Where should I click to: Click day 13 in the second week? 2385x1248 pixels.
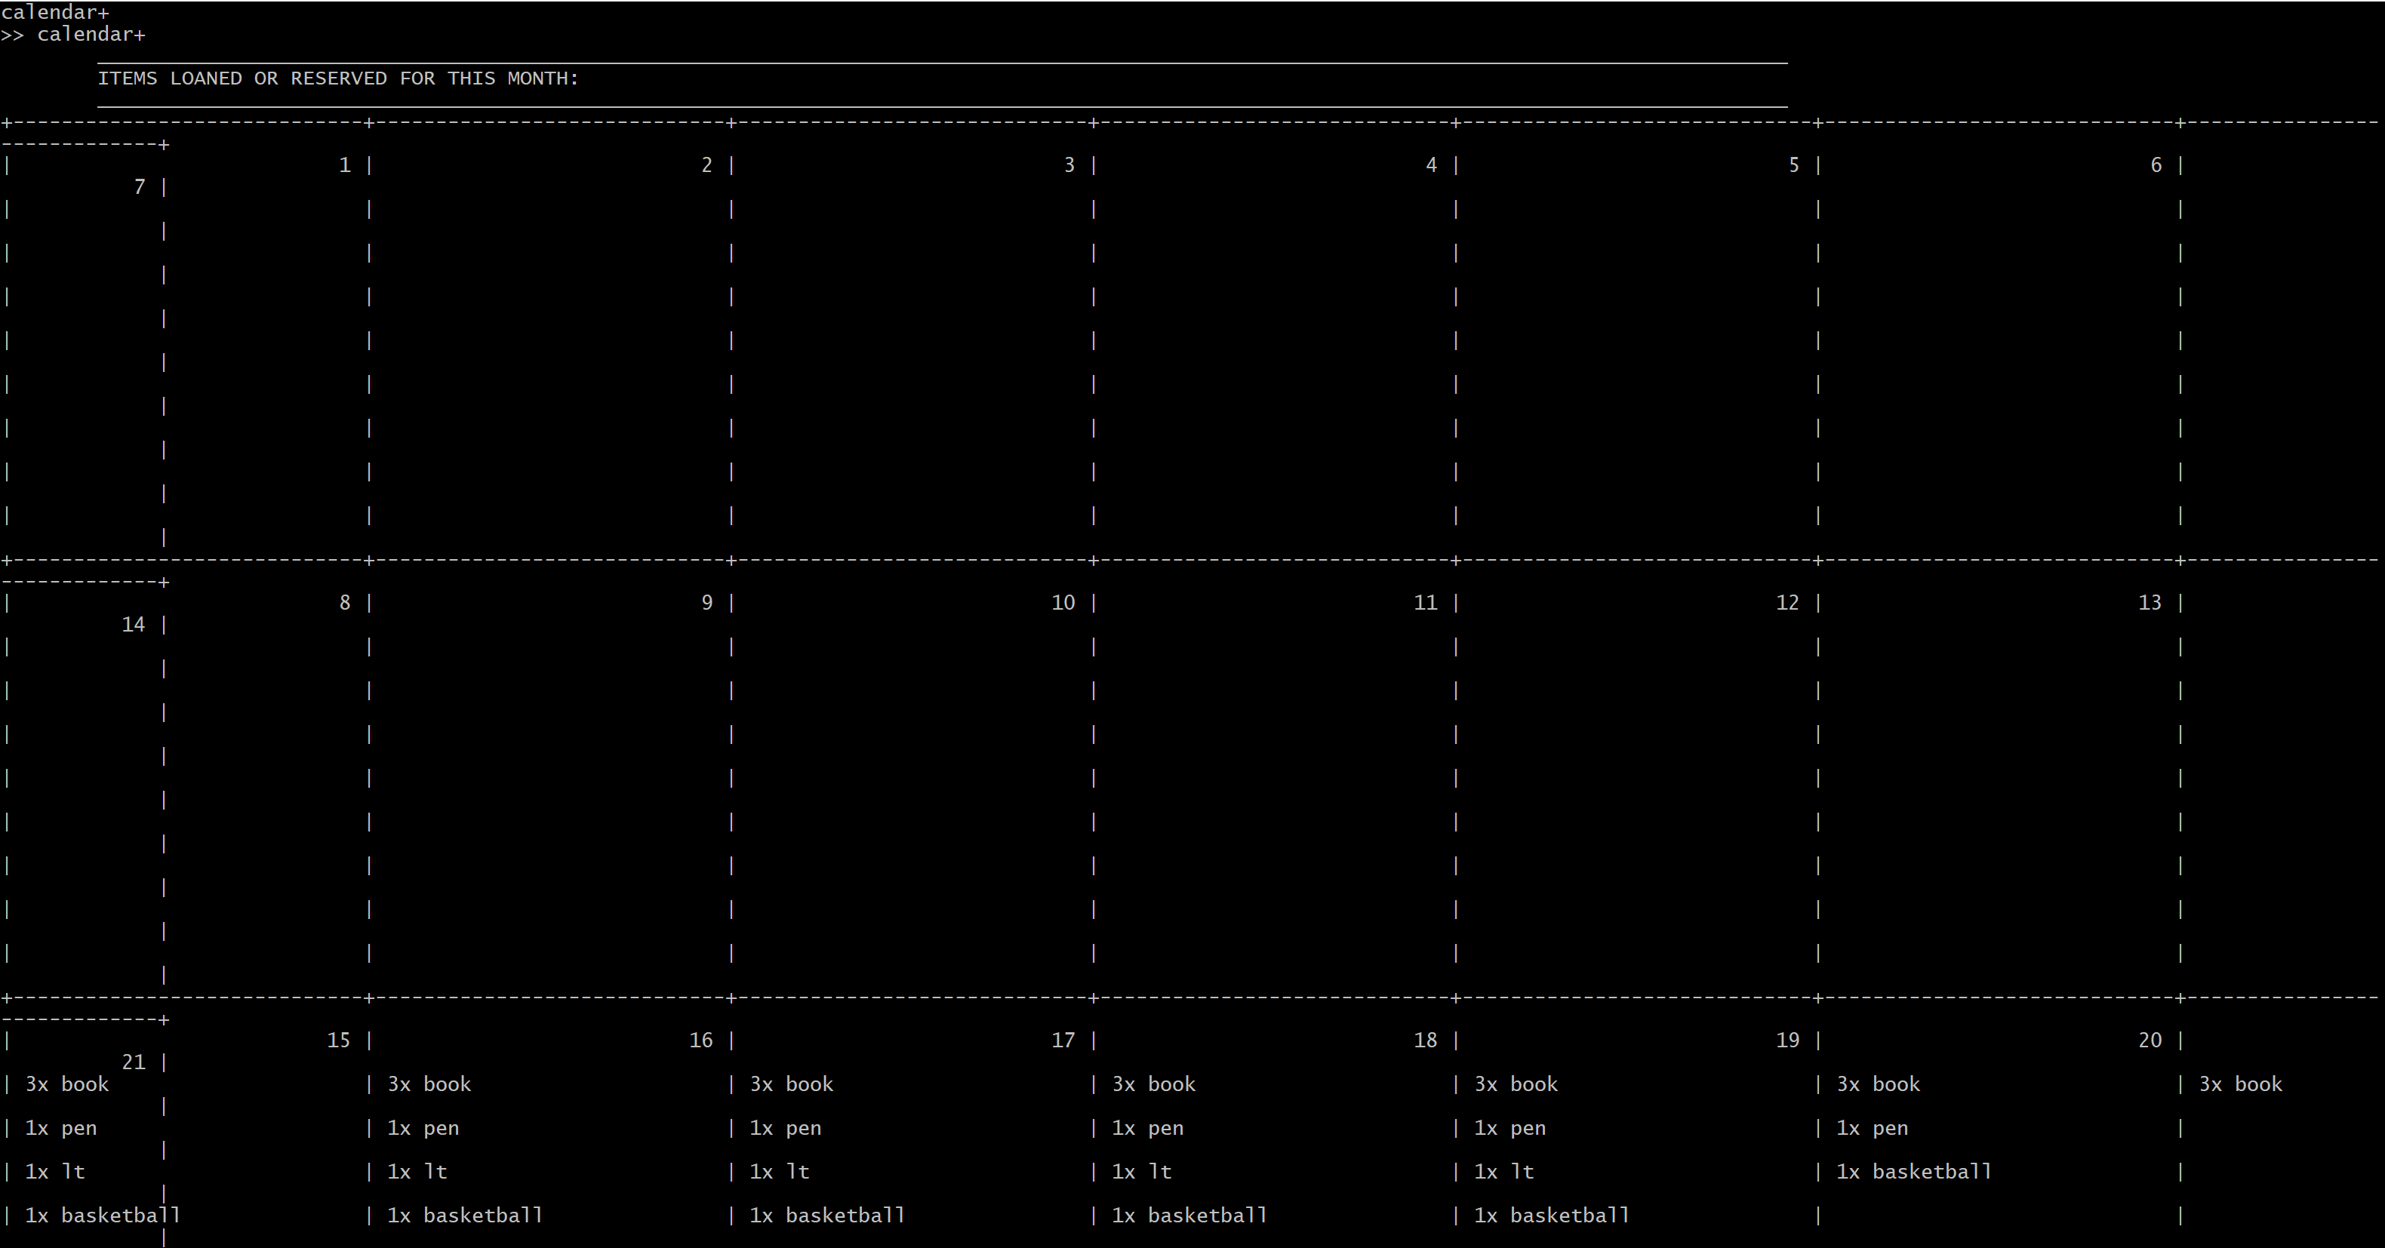tap(2149, 604)
